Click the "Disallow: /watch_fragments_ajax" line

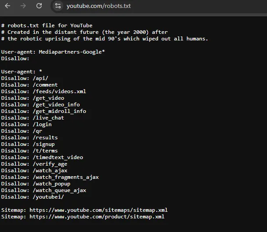coord(50,177)
